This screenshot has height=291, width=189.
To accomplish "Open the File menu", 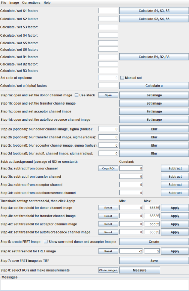I will pos(3,3).
